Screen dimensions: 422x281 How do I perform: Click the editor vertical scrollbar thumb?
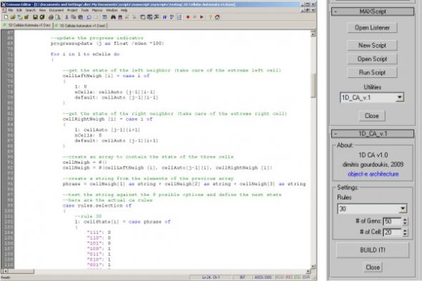click(313, 85)
